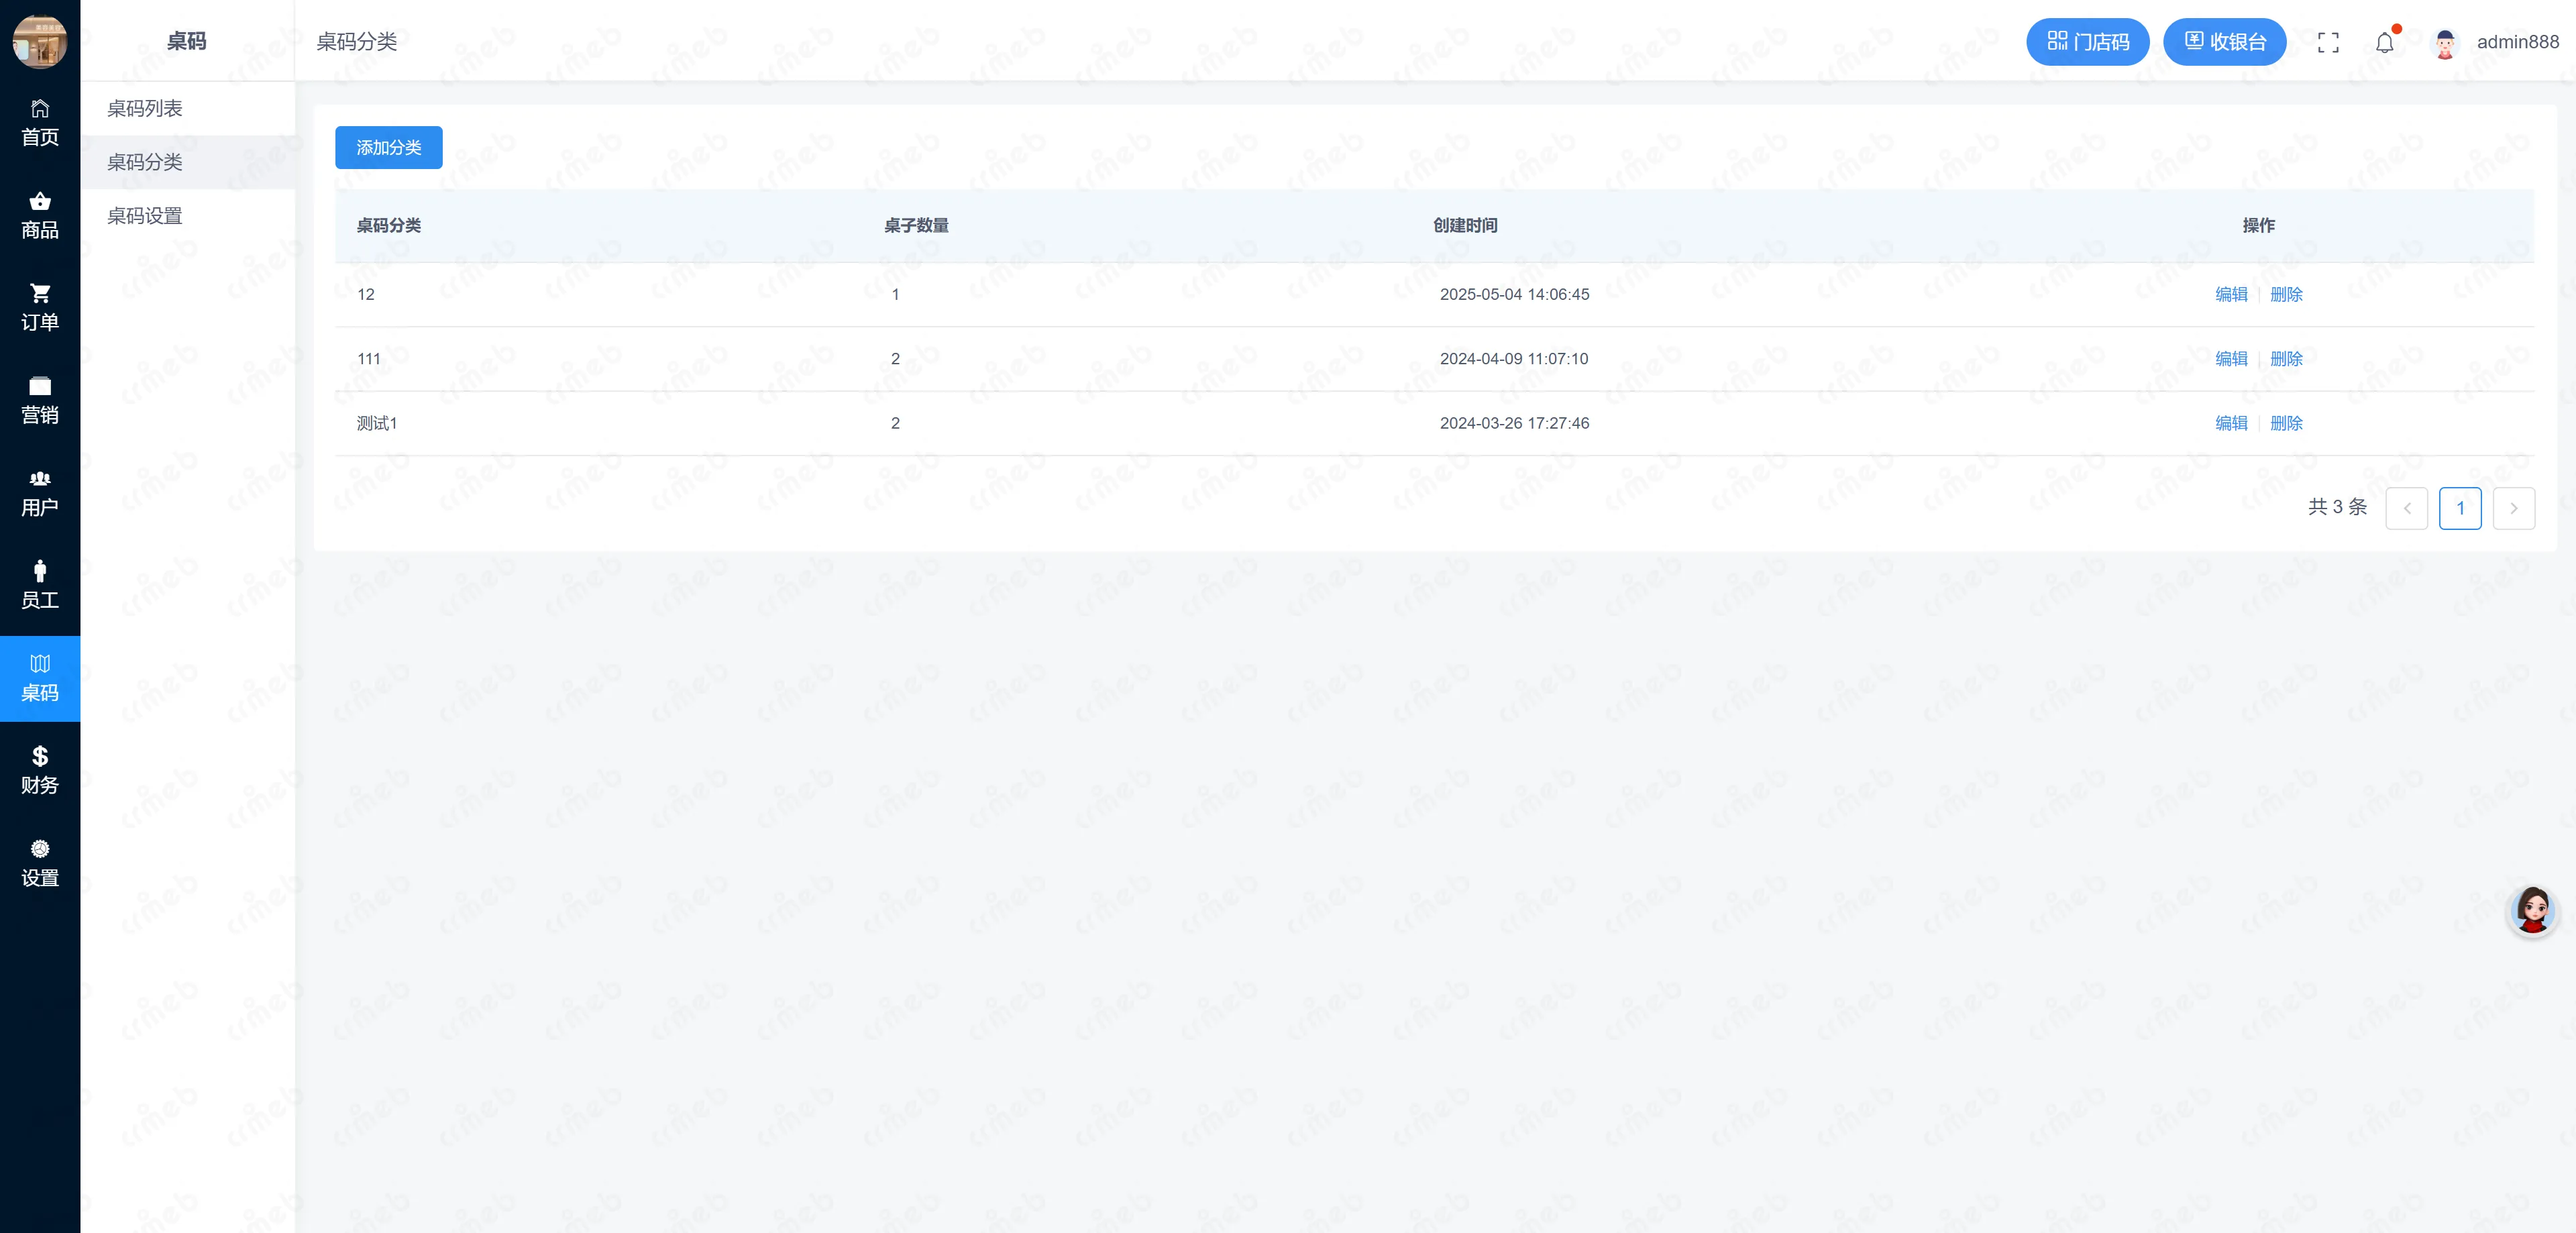Click the 桌码分类 page title in header
The width and height of the screenshot is (2576, 1233).
(357, 42)
